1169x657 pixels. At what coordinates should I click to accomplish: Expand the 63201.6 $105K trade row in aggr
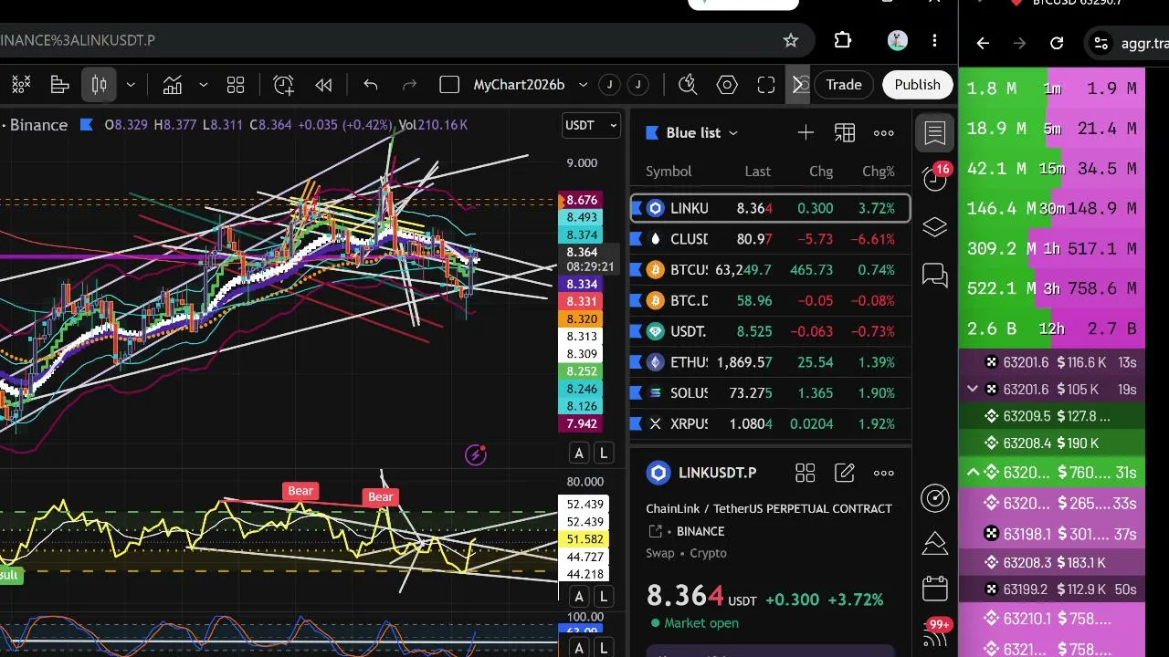coord(973,390)
